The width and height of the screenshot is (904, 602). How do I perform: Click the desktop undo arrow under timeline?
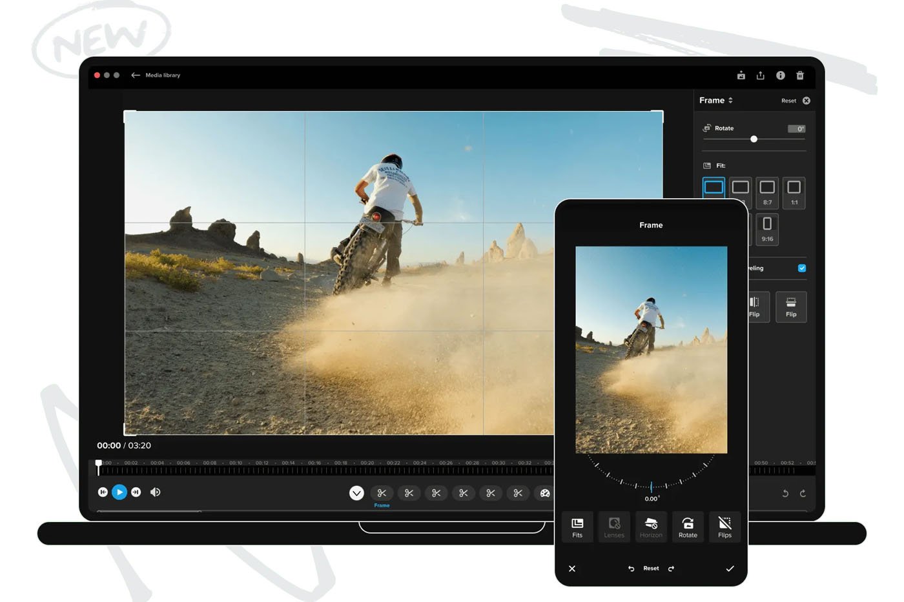click(x=785, y=494)
